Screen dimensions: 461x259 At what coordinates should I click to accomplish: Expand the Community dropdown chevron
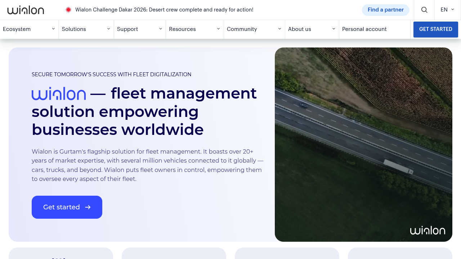click(x=279, y=29)
